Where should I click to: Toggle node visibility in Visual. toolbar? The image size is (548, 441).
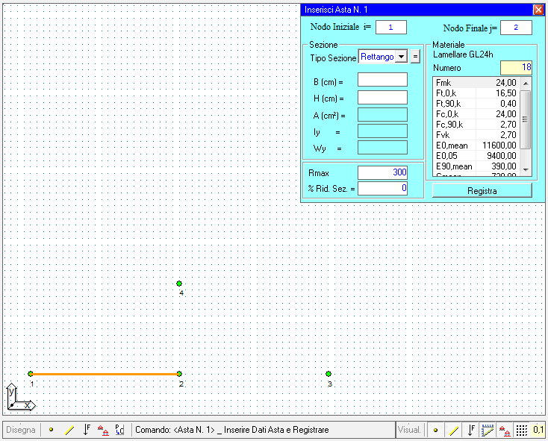[x=435, y=430]
